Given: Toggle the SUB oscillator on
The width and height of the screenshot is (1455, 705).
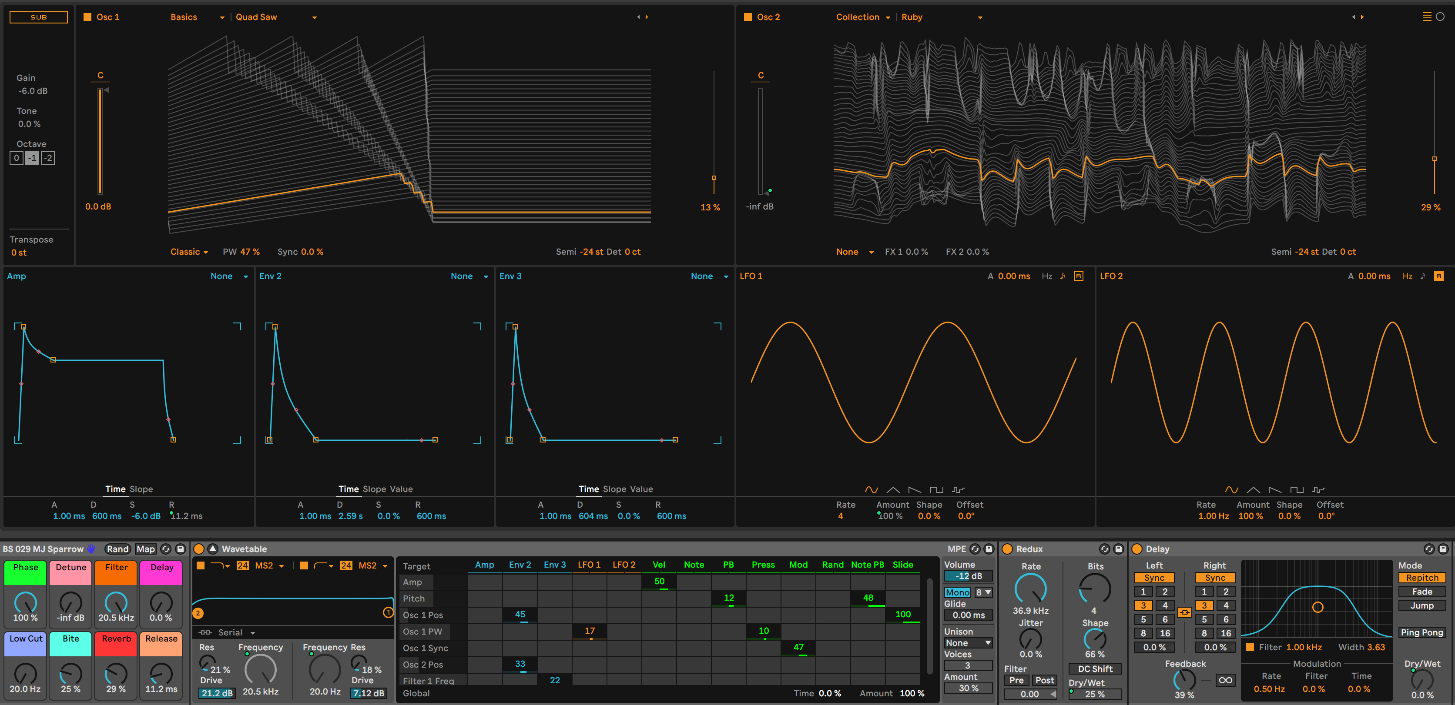Looking at the screenshot, I should coord(38,17).
